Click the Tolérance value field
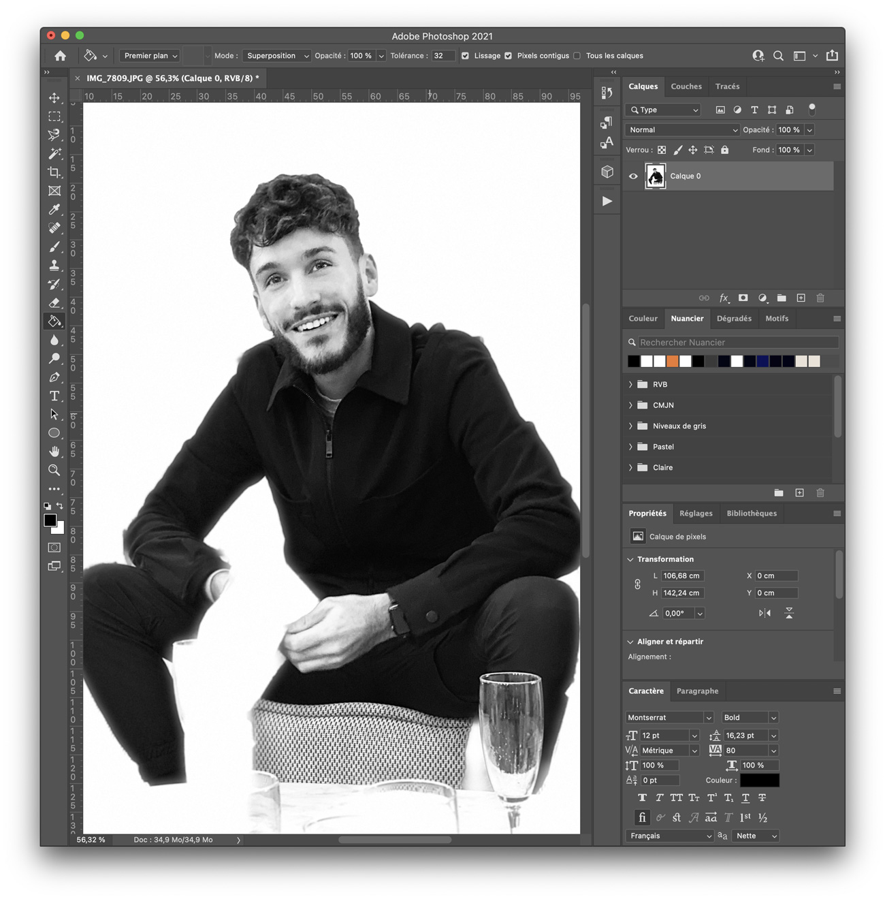This screenshot has width=885, height=899. click(442, 56)
